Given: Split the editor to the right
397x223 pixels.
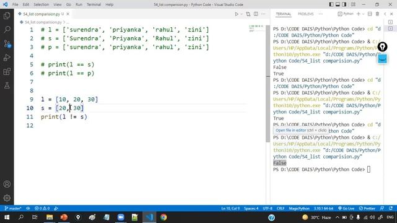Looking at the screenshot, I should pyautogui.click(x=256, y=14).
